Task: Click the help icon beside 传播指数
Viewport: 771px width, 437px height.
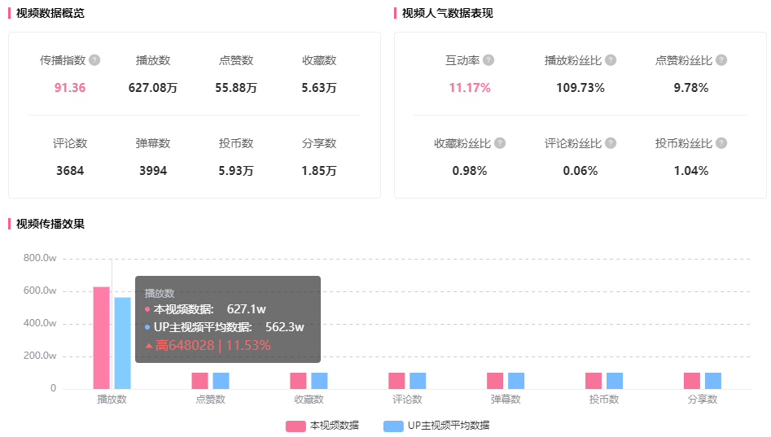Action: click(94, 60)
